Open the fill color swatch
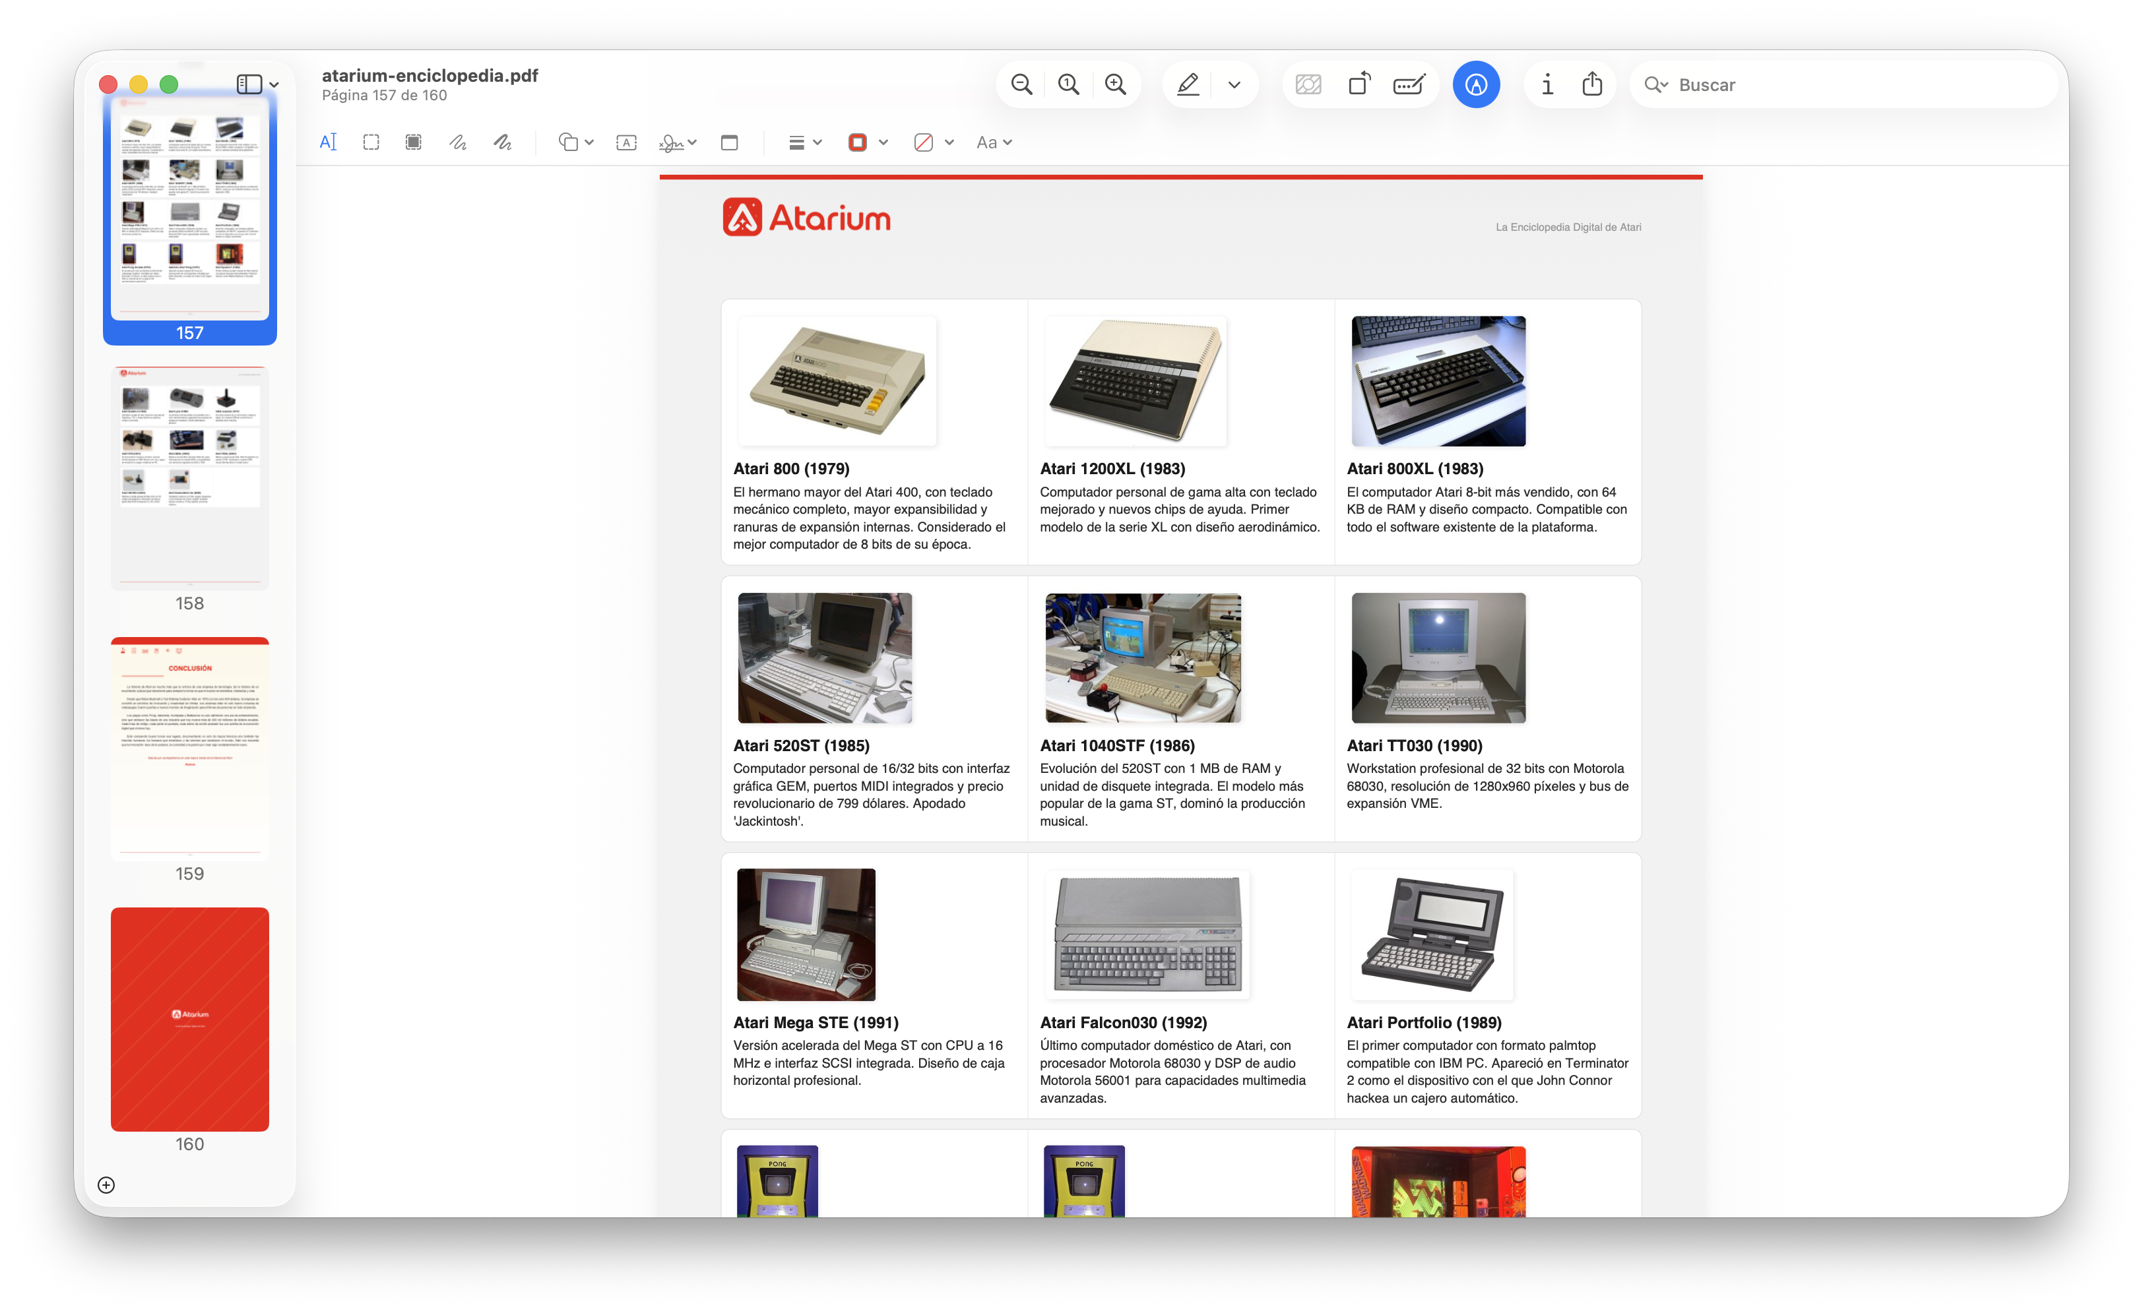The height and width of the screenshot is (1315, 2143). click(x=924, y=142)
